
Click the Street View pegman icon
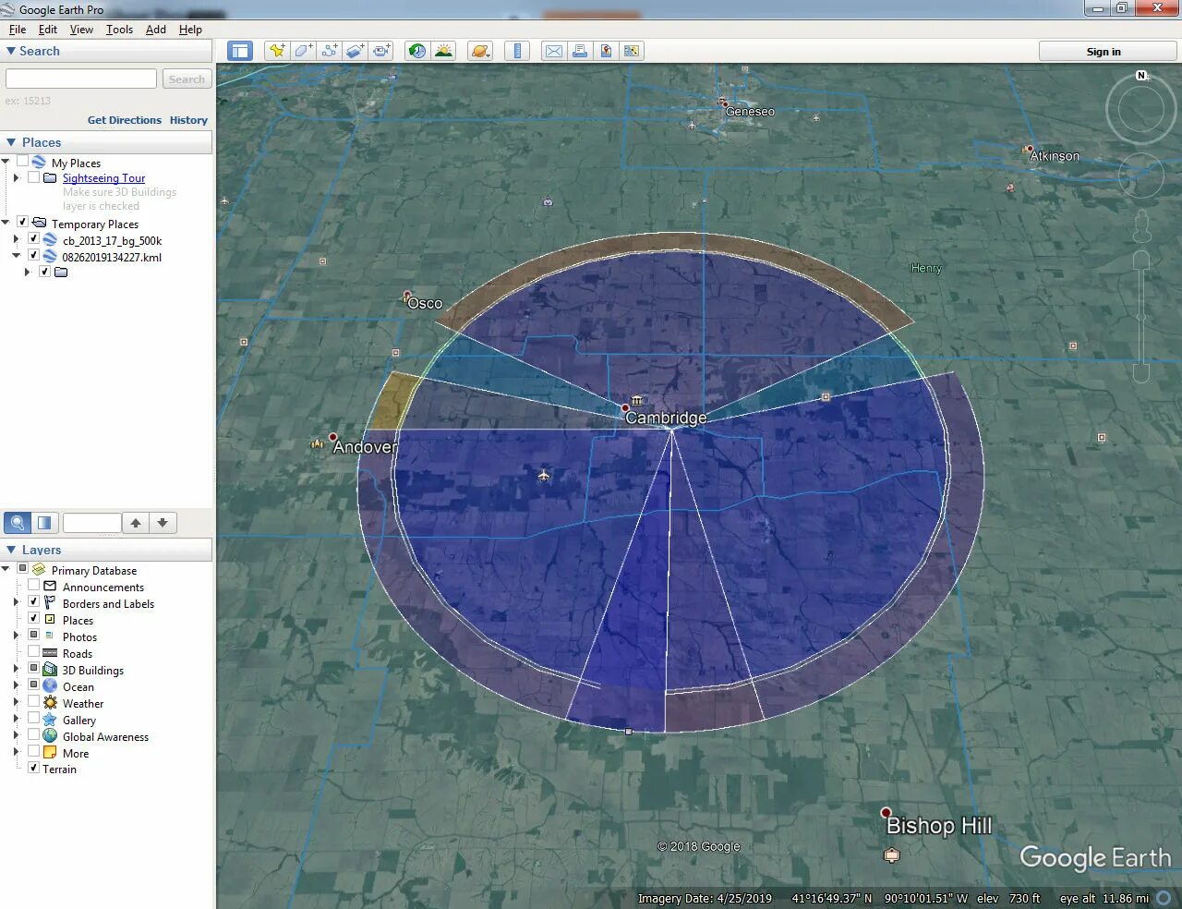point(1142,224)
